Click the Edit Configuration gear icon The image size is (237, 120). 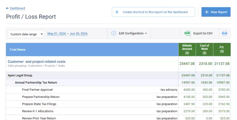point(113,33)
